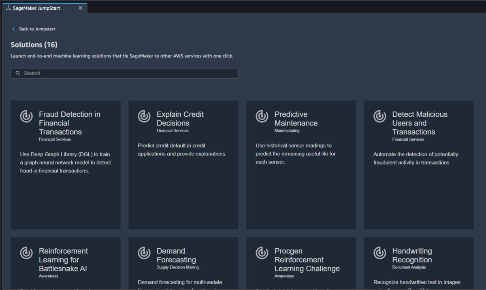
Task: Click the Search solutions input field
Action: tap(124, 73)
